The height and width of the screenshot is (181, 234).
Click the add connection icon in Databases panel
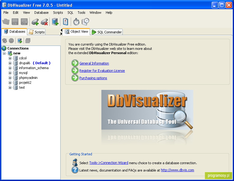click(x=20, y=41)
